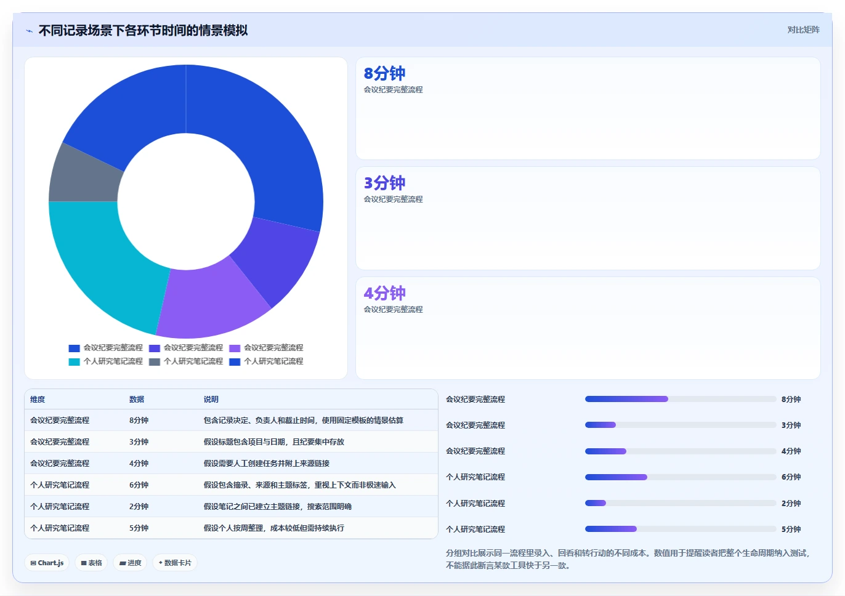
Task: Select text 假设需要人工创建任务并附上来源链接
Action: (267, 464)
